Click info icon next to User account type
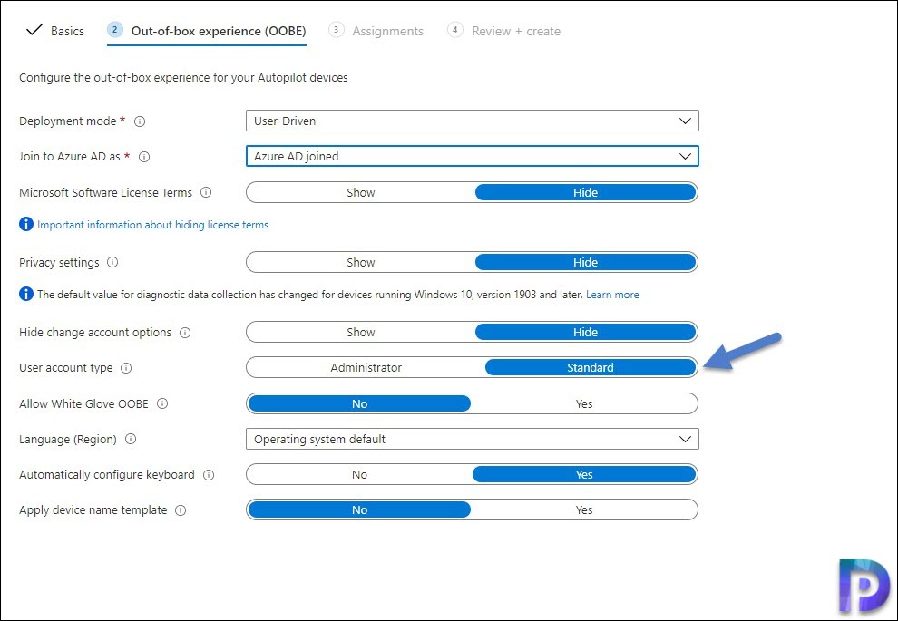 (x=126, y=368)
